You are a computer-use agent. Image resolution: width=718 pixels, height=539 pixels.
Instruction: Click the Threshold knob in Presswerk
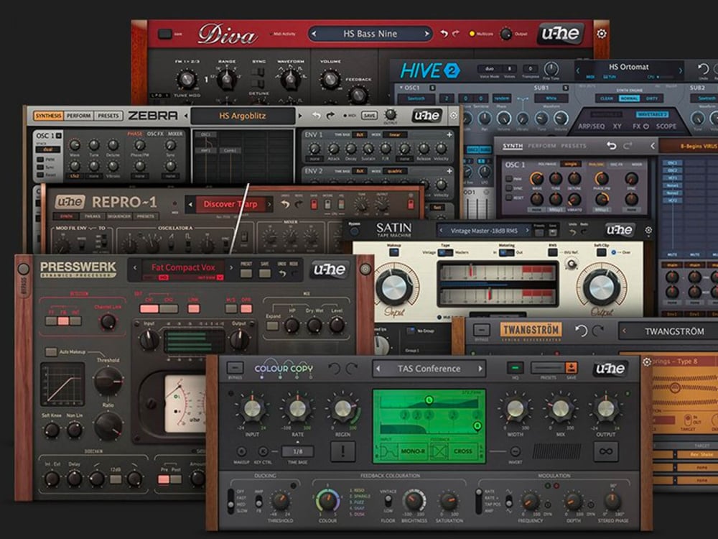tap(108, 380)
